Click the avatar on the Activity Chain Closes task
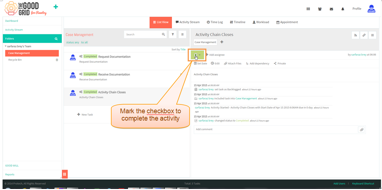This screenshot has height=190, width=382. [72, 93]
